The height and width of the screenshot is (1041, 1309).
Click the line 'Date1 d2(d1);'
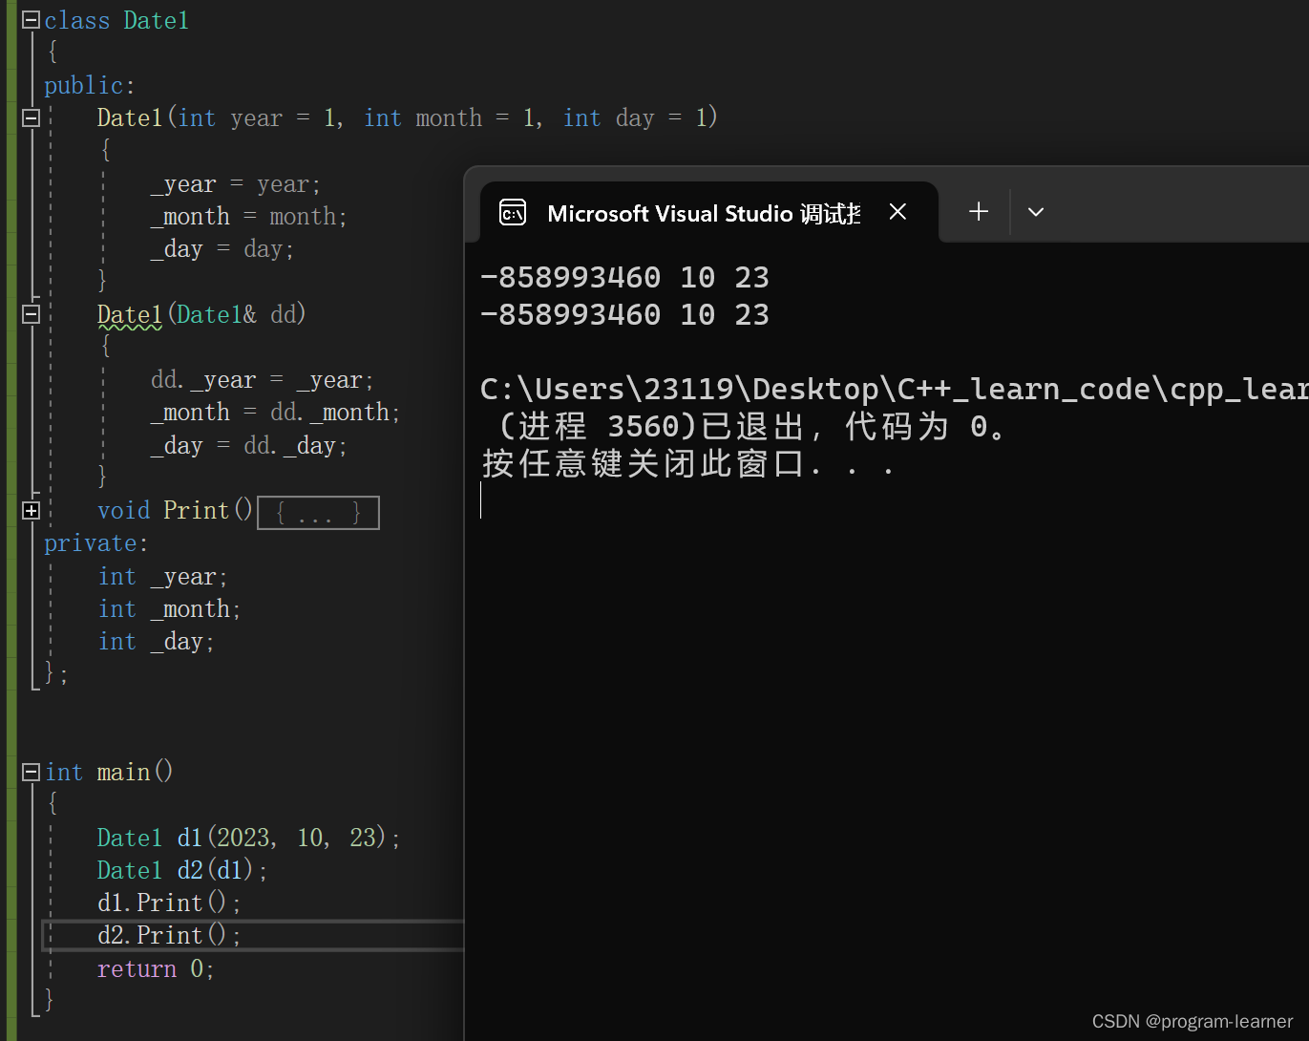tap(182, 870)
